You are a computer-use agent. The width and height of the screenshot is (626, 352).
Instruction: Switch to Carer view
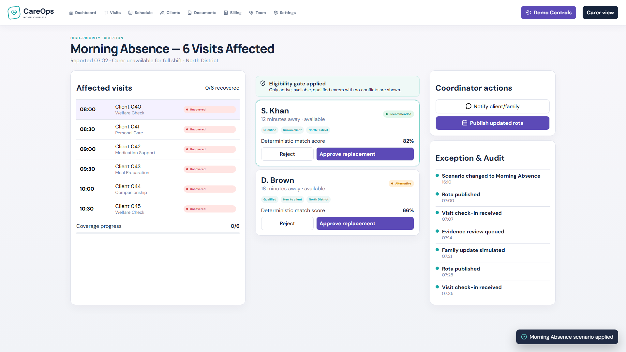pyautogui.click(x=600, y=12)
